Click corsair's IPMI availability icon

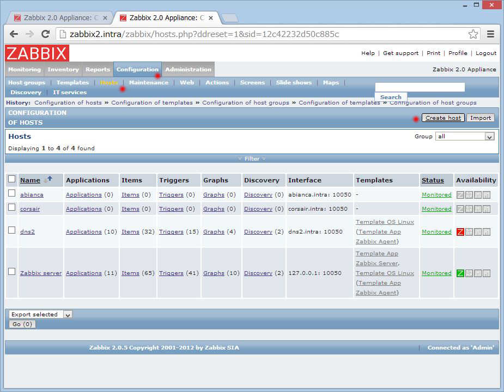click(487, 209)
